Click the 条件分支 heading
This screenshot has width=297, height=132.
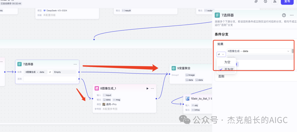pyautogui.click(x=221, y=34)
